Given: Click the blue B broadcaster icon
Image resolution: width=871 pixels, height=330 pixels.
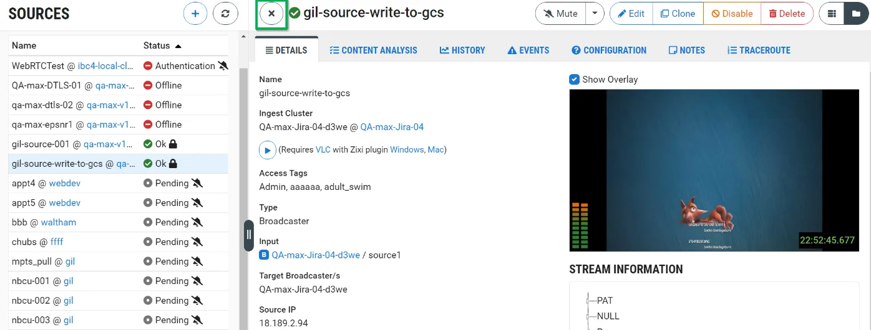Looking at the screenshot, I should [264, 255].
